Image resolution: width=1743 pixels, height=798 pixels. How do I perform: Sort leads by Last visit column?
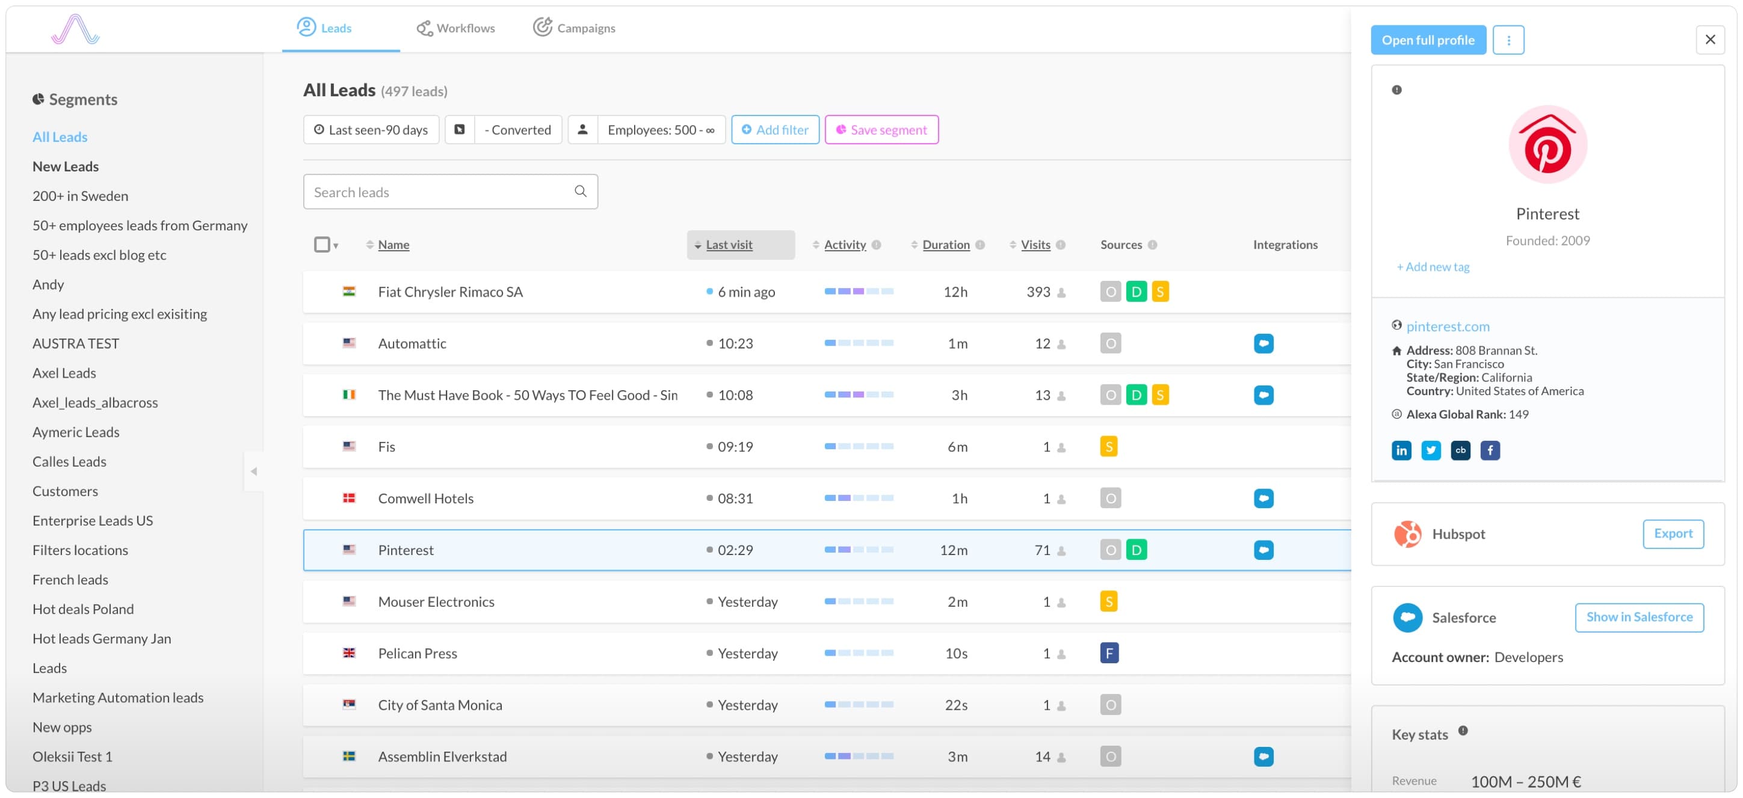click(729, 245)
